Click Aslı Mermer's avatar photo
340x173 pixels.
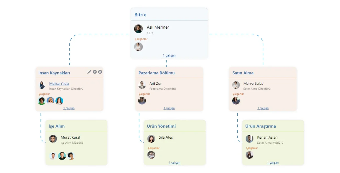click(138, 29)
